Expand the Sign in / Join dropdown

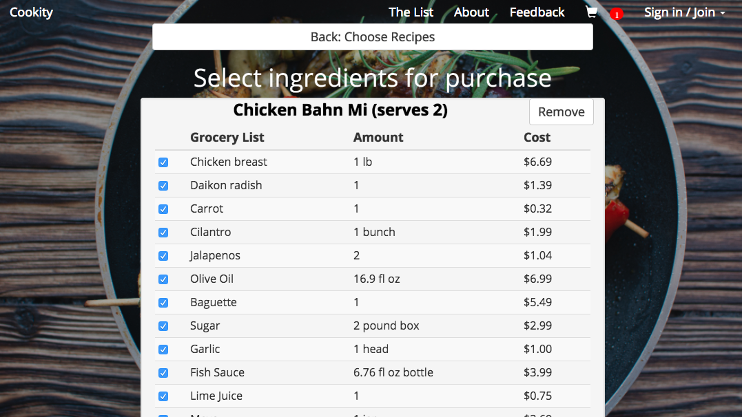684,12
